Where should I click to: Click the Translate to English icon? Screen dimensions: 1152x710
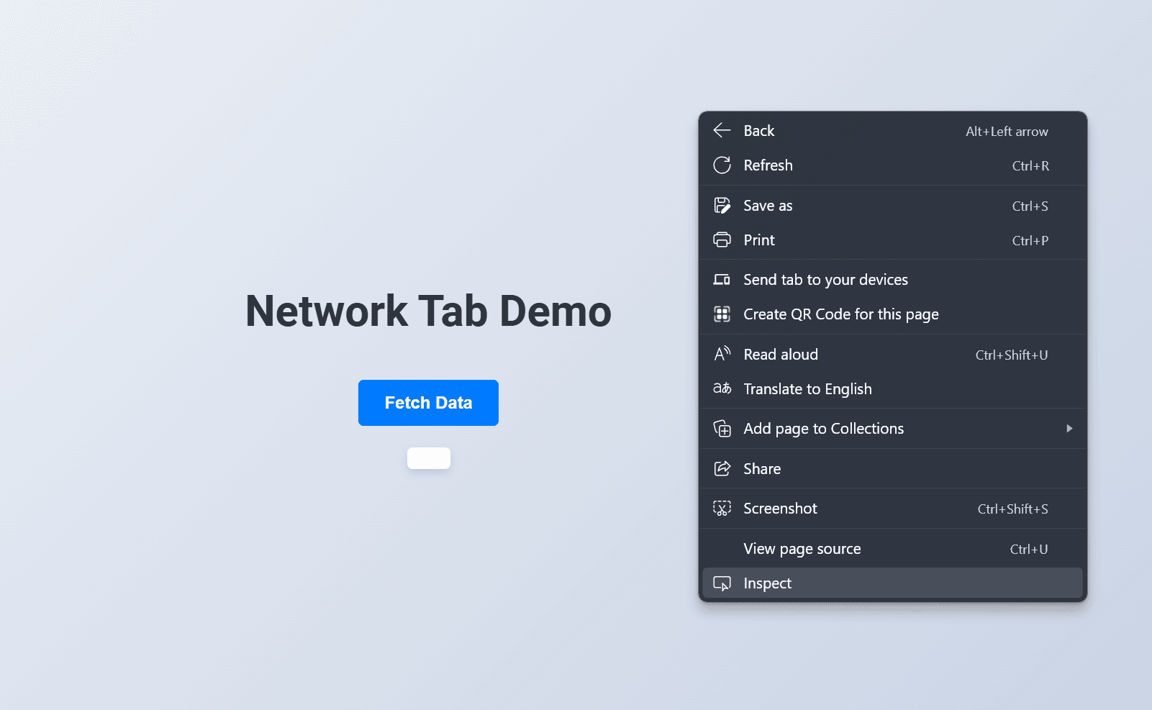click(x=722, y=388)
